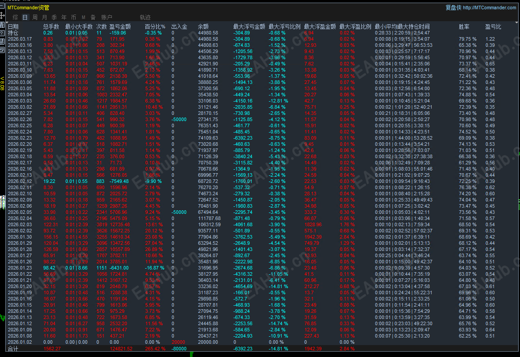Click the 2026.01.08 date cell
This screenshot has height=357, width=520.
click(x=20, y=336)
